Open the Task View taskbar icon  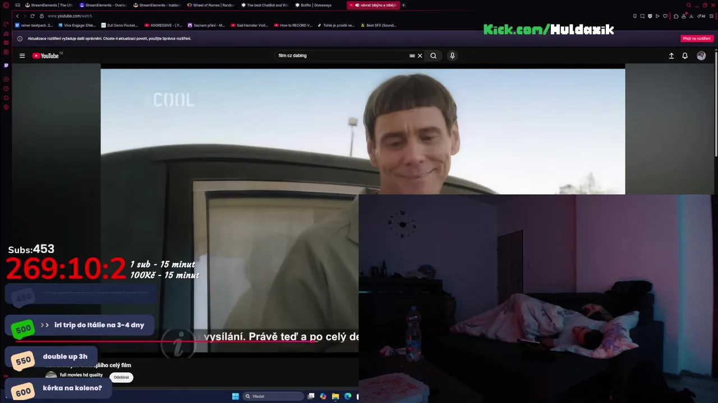coord(311,396)
